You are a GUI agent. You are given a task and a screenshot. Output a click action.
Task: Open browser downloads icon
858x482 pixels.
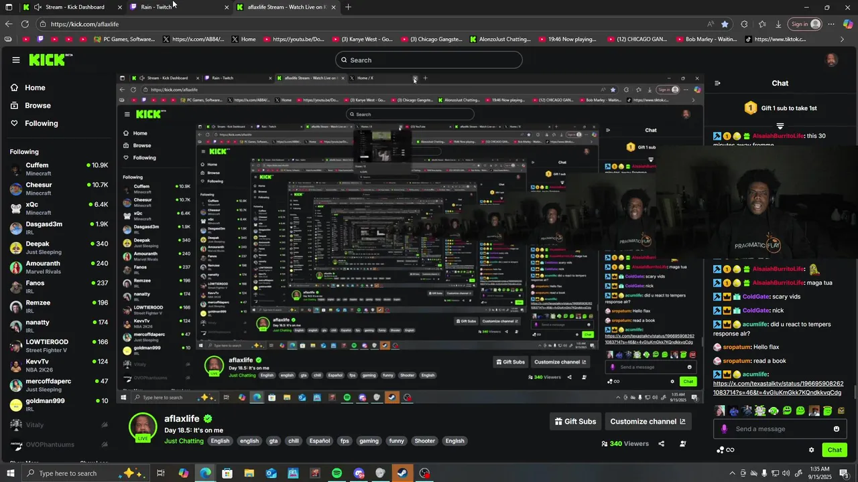[778, 24]
